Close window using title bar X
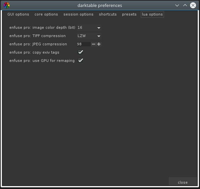Screen dimensions: 200x189 coord(193,5)
